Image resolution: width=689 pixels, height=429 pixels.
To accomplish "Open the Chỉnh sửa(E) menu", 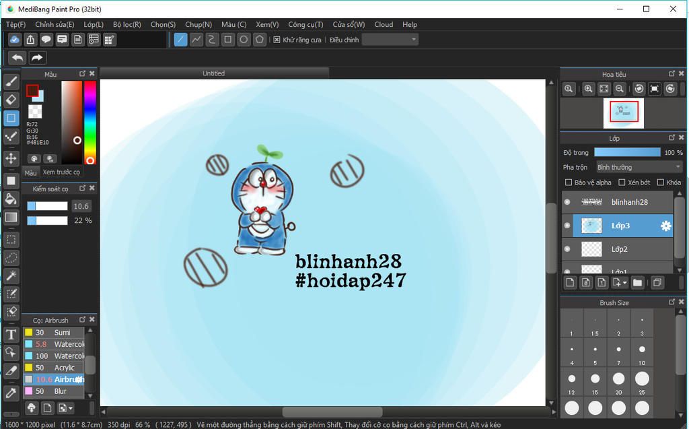I will [55, 25].
